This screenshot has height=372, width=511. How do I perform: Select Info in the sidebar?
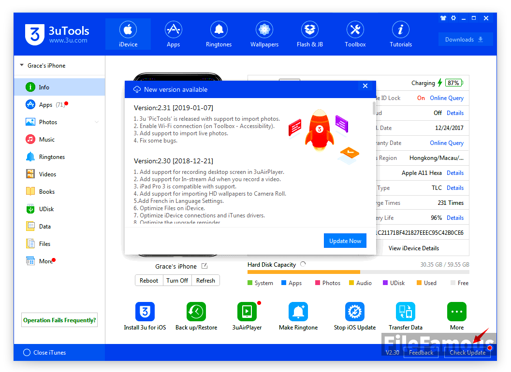59,87
